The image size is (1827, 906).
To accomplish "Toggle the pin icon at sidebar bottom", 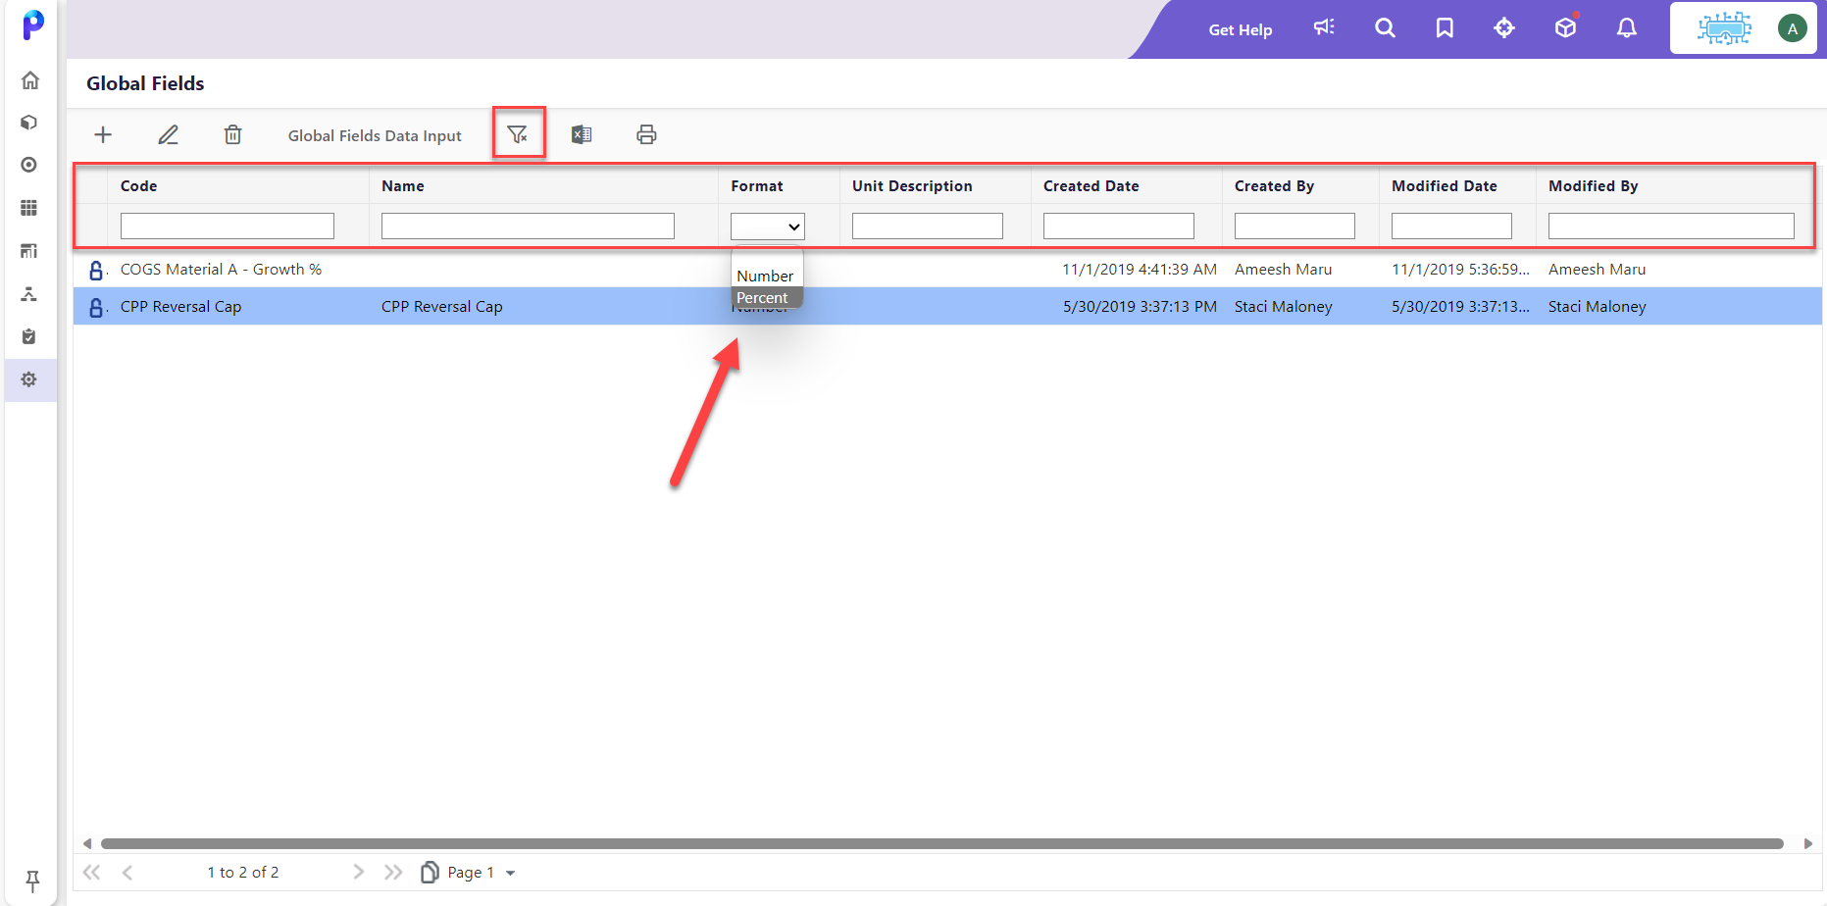I will coord(32,880).
